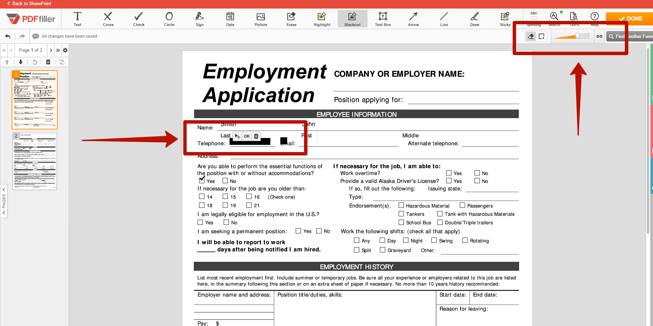Viewport: 653px width, 326px height.
Task: Move selected page down
Action: [x=21, y=62]
